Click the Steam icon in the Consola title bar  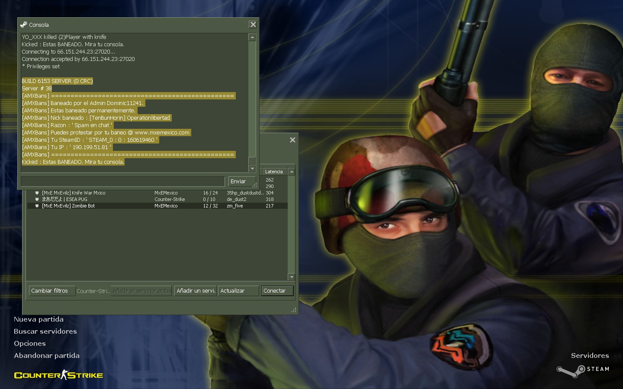[24, 25]
